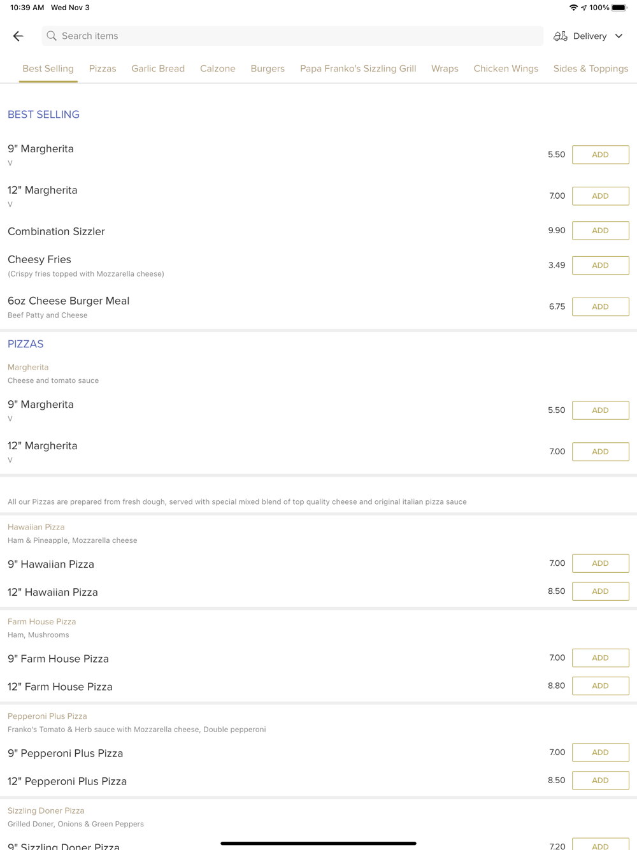Tap the home indicator bar

tap(318, 843)
